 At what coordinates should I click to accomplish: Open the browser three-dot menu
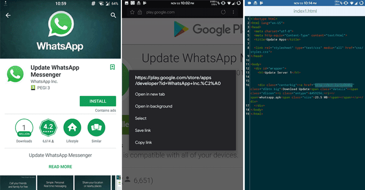pyautogui.click(x=233, y=12)
